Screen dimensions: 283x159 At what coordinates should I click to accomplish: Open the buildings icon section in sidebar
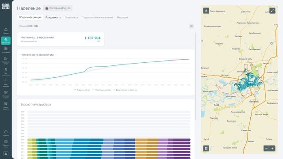tap(6, 61)
